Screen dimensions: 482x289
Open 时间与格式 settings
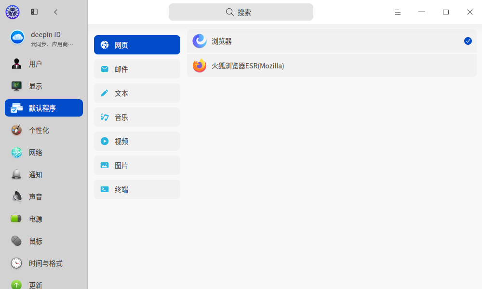(44, 263)
